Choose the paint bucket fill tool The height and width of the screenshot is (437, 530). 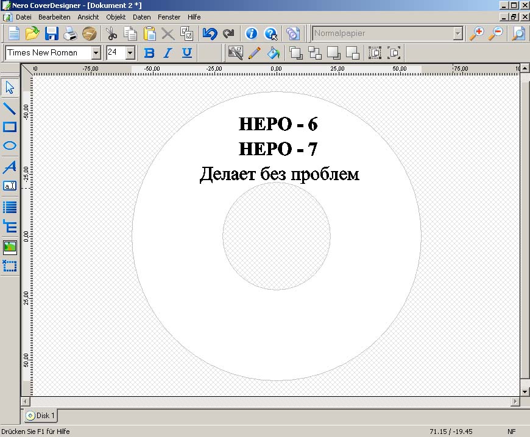pyautogui.click(x=273, y=53)
